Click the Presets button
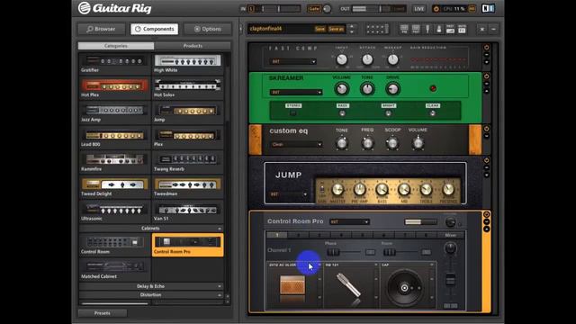 tap(102, 313)
